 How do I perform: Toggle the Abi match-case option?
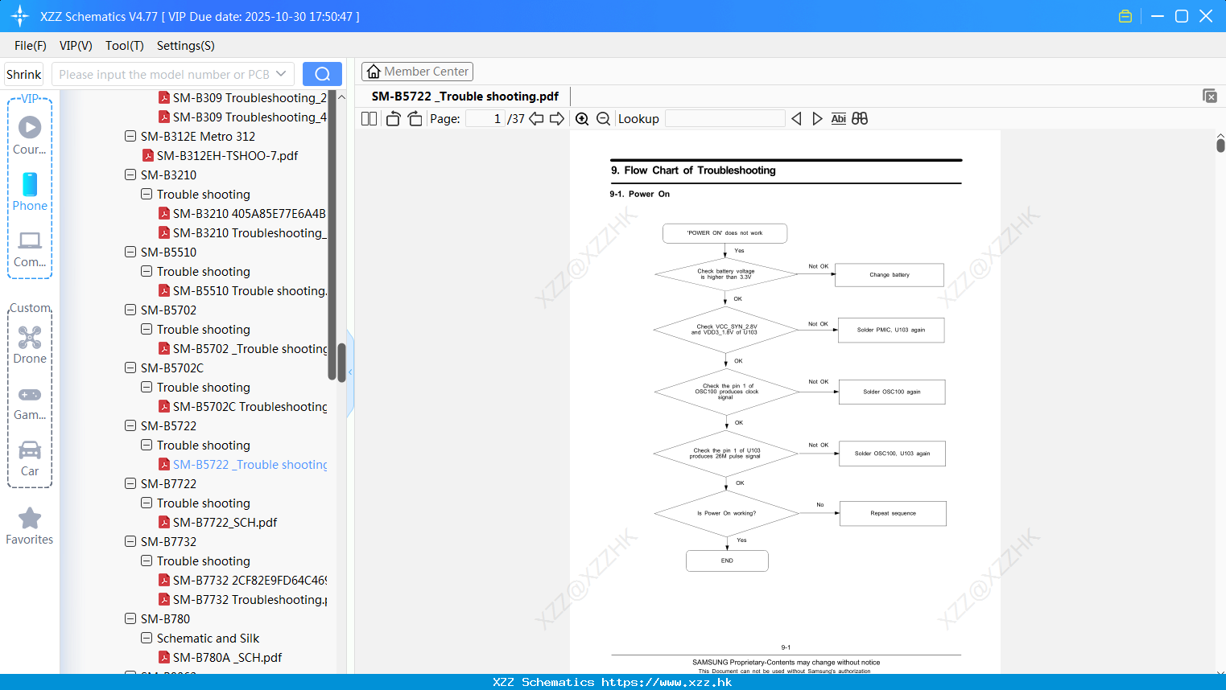(x=838, y=118)
